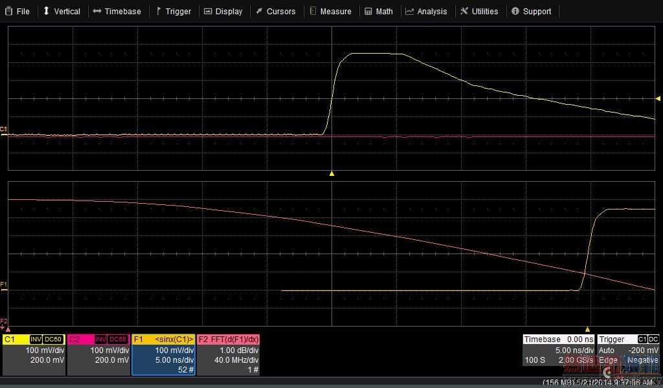This screenshot has height=388, width=663.
Task: Open the Timebase descriptor box header
Action: coord(559,339)
